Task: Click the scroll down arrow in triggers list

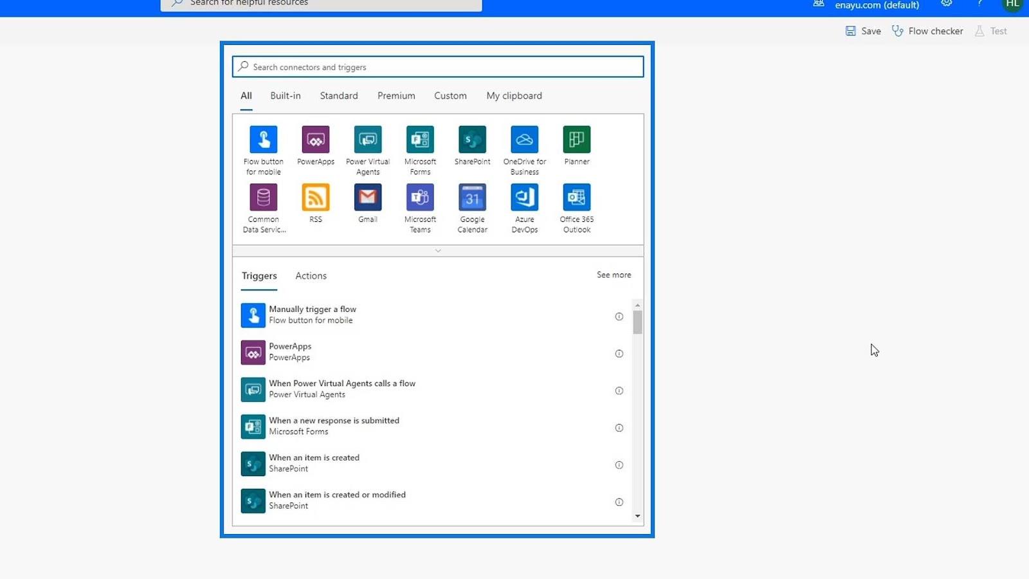Action: coord(637,516)
